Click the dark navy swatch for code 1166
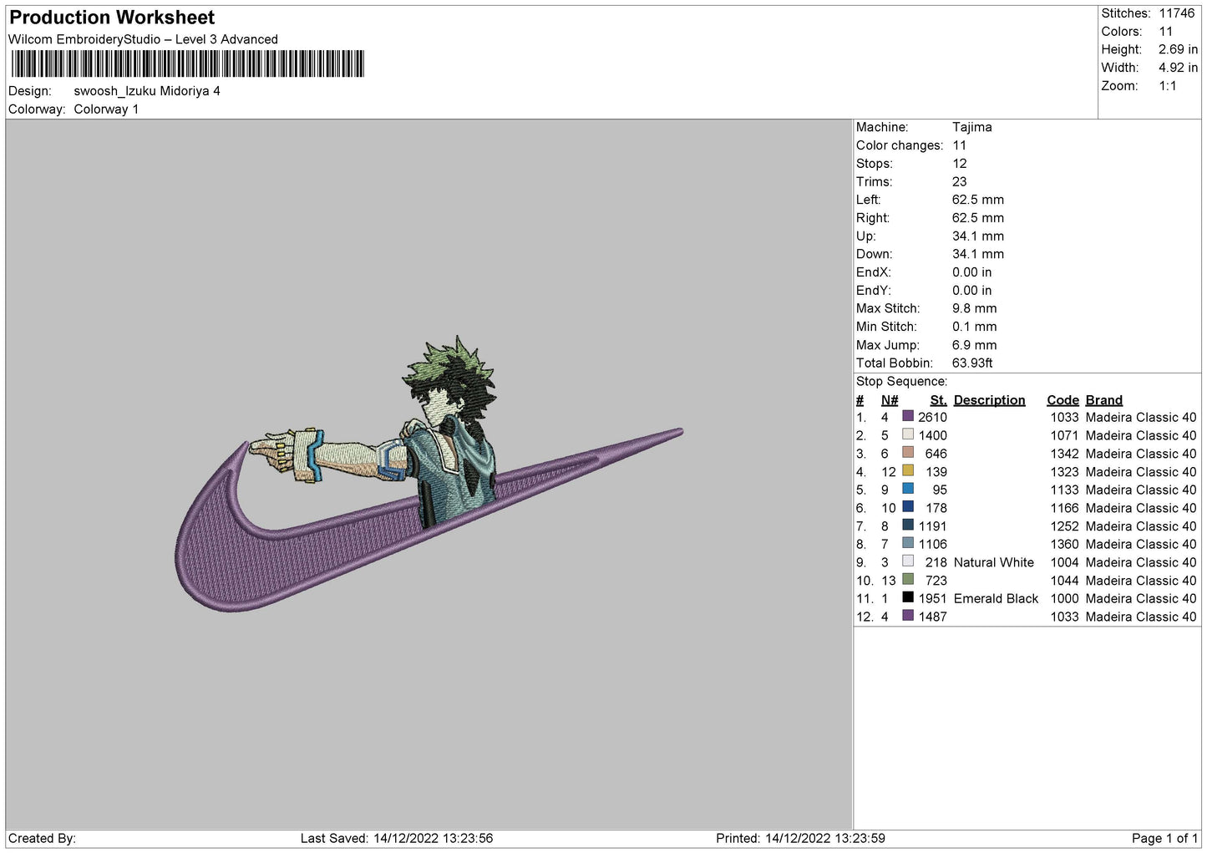 (907, 507)
